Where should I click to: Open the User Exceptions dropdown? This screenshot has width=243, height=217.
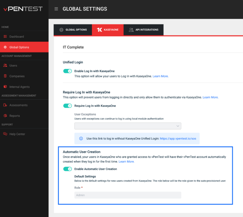pos(128,126)
